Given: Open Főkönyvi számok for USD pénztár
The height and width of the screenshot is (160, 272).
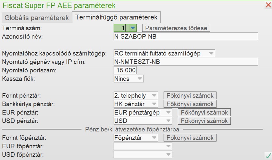Looking at the screenshot, I should point(204,121).
